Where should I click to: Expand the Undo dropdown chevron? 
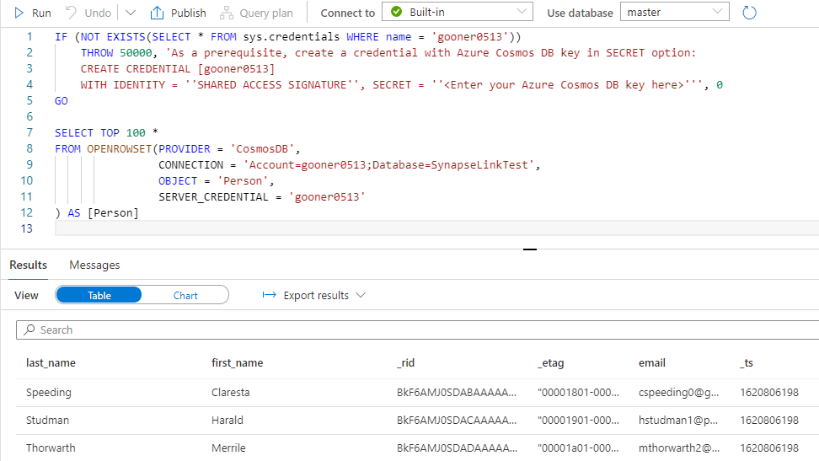point(131,13)
